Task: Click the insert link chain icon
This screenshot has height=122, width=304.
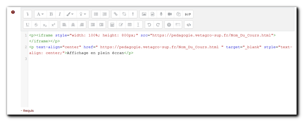Action: coord(116,14)
